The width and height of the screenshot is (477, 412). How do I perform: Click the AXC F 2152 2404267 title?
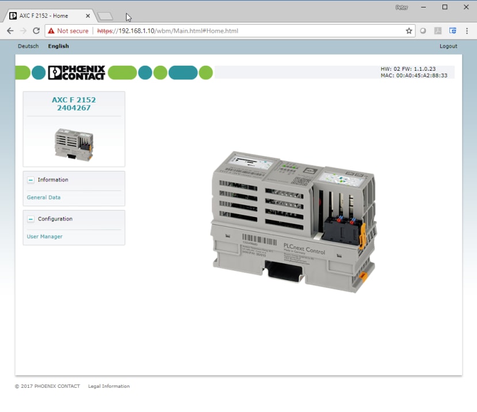coord(74,104)
